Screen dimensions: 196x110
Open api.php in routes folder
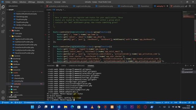point(17,75)
